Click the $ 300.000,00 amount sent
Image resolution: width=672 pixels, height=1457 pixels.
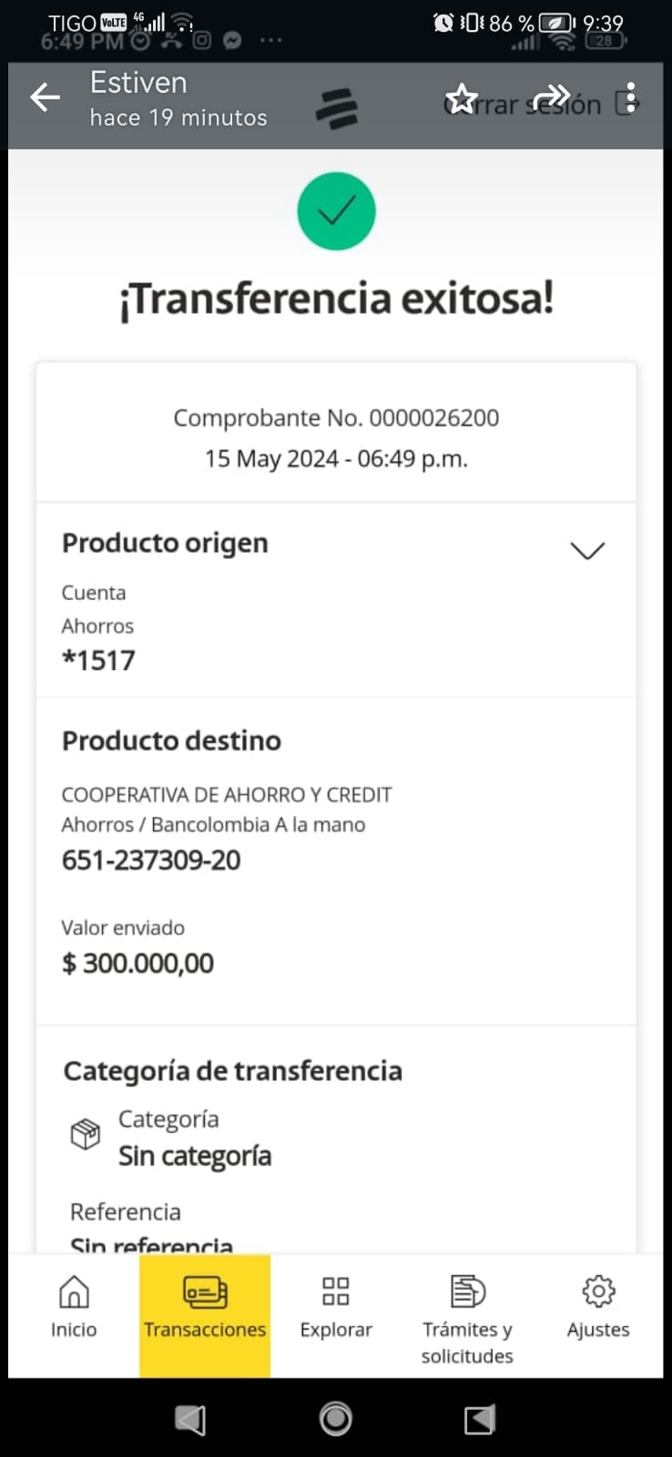pyautogui.click(x=137, y=963)
